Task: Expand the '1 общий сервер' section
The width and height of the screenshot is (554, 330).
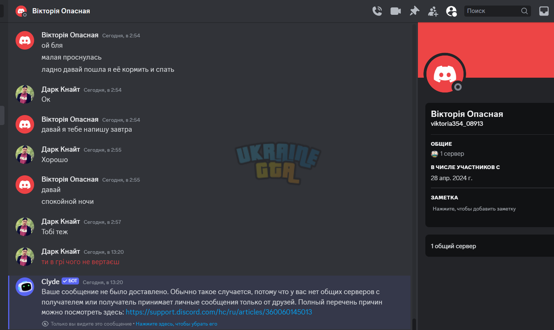Action: click(489, 246)
